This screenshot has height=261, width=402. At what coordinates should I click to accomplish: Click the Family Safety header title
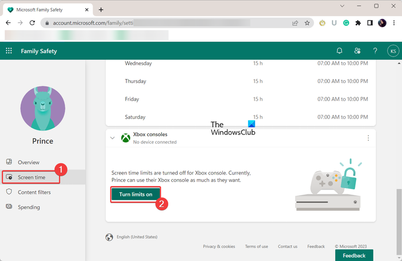point(39,51)
